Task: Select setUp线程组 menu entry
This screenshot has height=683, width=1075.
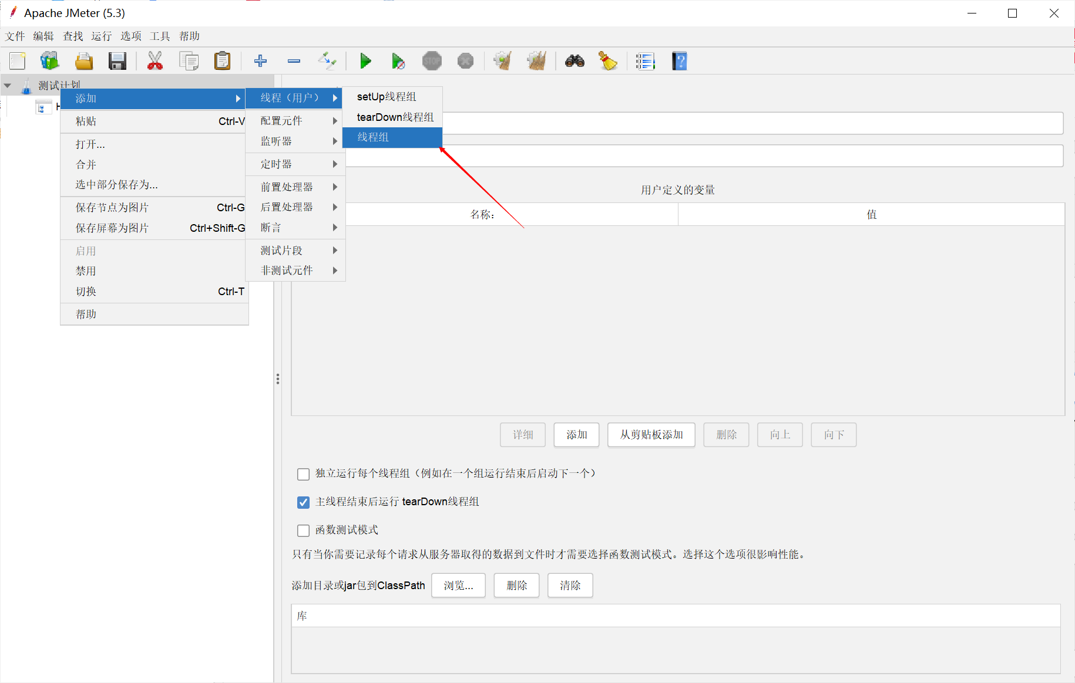Action: [392, 97]
